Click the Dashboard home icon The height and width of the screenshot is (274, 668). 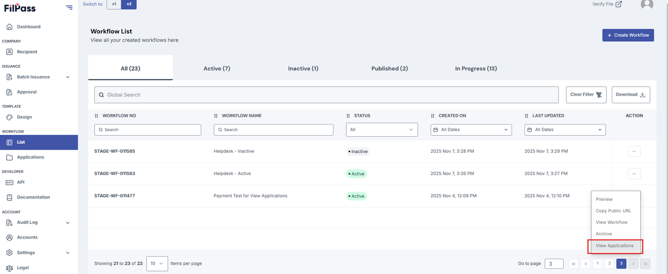(9, 27)
